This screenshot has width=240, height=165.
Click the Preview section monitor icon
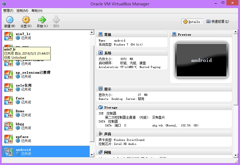[174, 34]
